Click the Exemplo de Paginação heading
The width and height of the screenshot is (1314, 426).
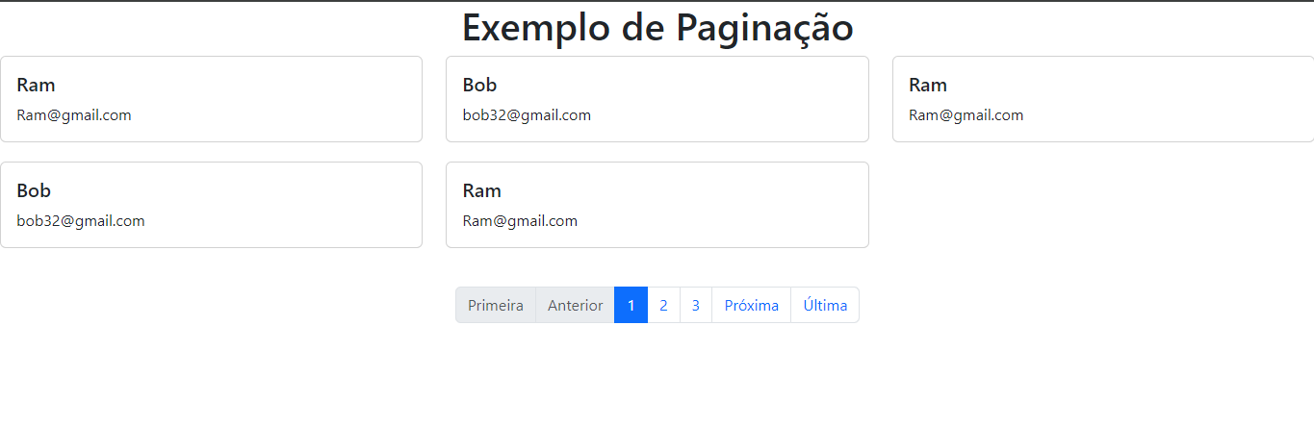click(x=657, y=27)
